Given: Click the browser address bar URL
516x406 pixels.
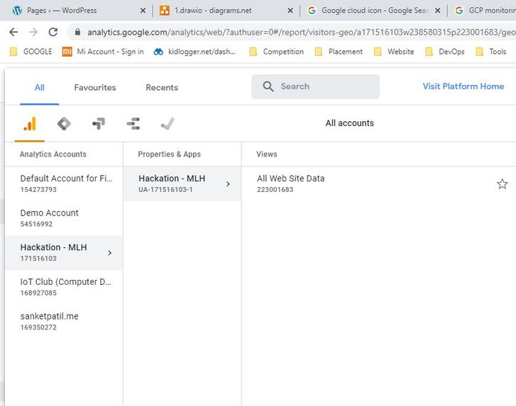Looking at the screenshot, I should (x=301, y=32).
